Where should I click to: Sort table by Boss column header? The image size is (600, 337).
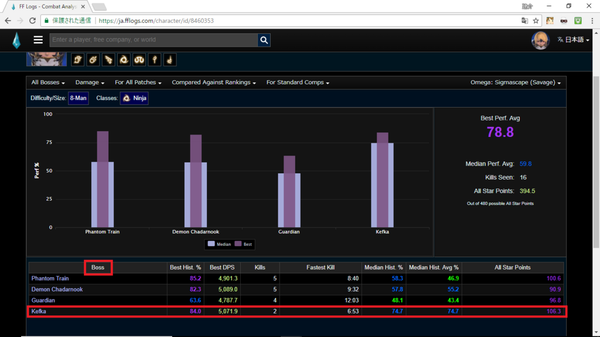pyautogui.click(x=98, y=267)
